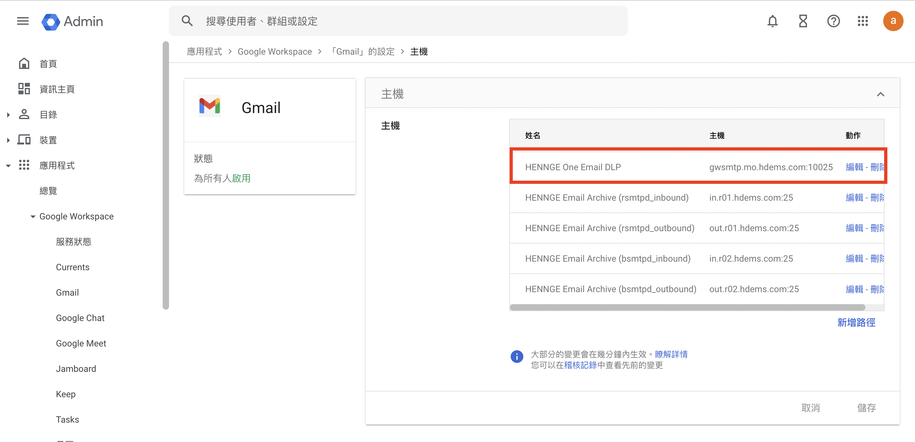Image resolution: width=915 pixels, height=442 pixels.
Task: Open Google Chat in the sidebar
Action: (x=80, y=318)
